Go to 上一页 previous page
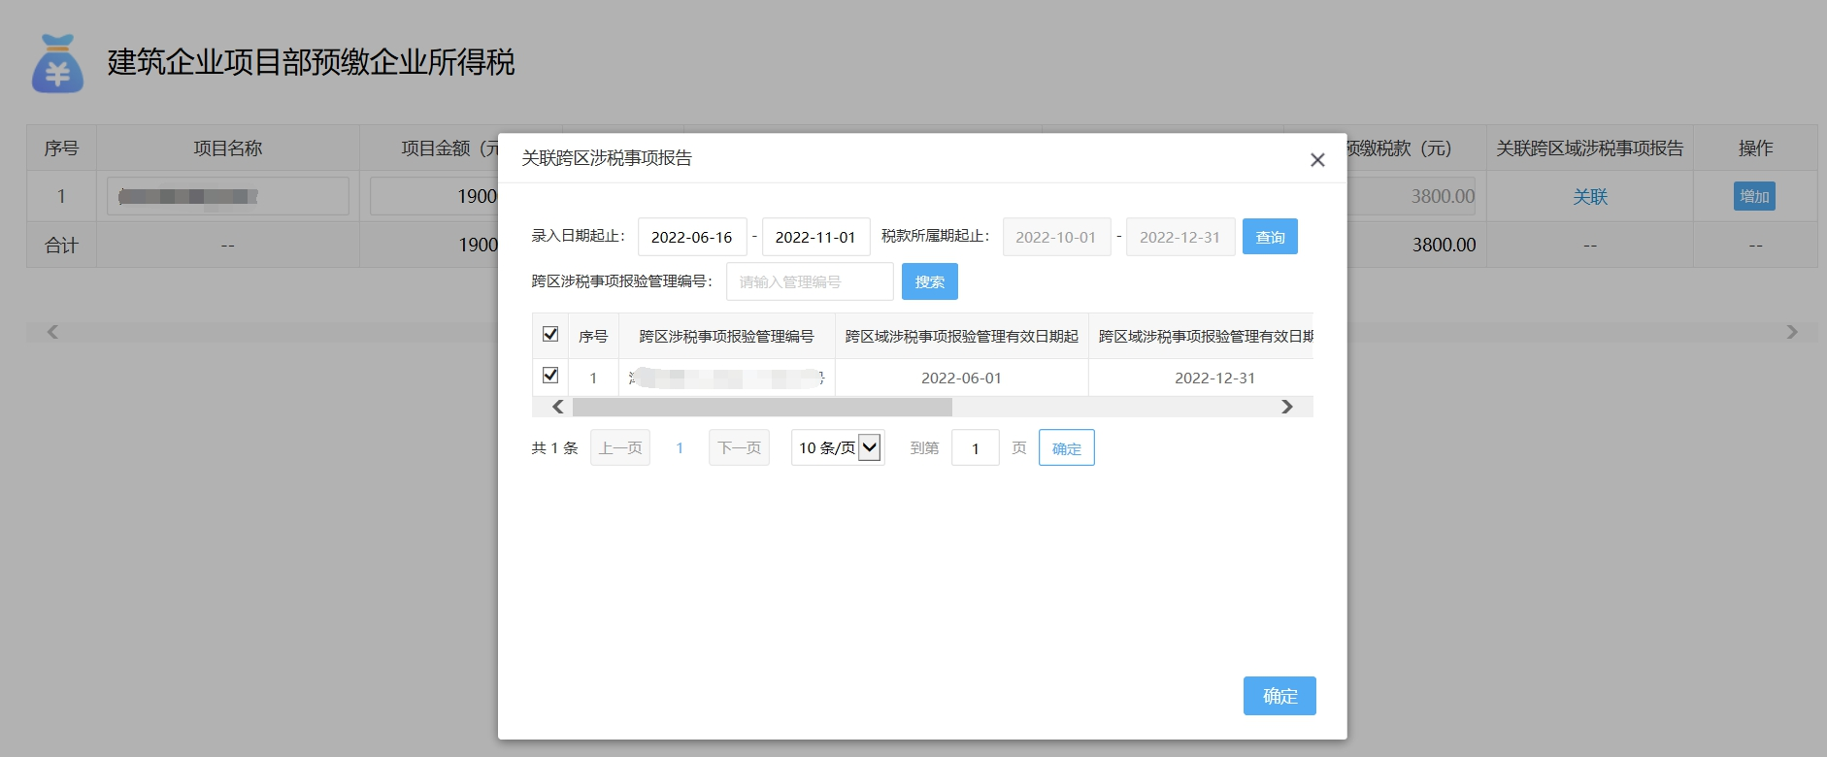 pyautogui.click(x=620, y=447)
